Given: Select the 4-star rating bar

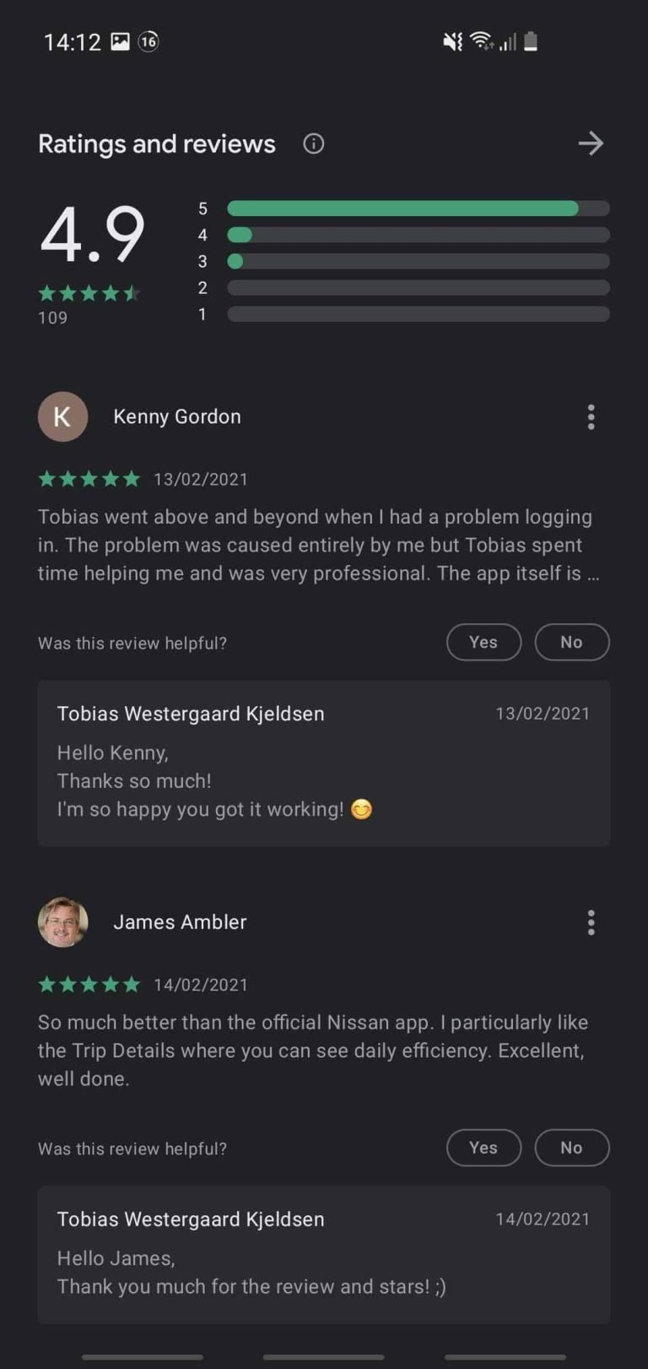Looking at the screenshot, I should point(418,235).
